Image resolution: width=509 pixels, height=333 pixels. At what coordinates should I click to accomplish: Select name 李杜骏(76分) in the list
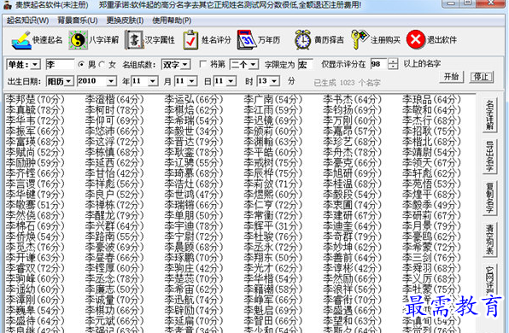click(272, 237)
